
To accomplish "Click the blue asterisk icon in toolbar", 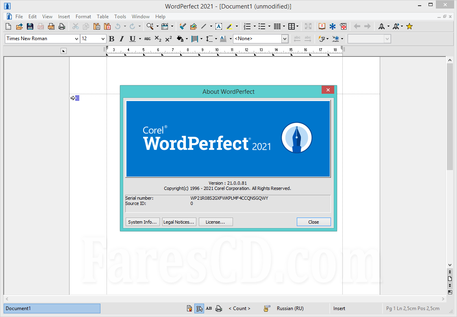I will tap(333, 26).
